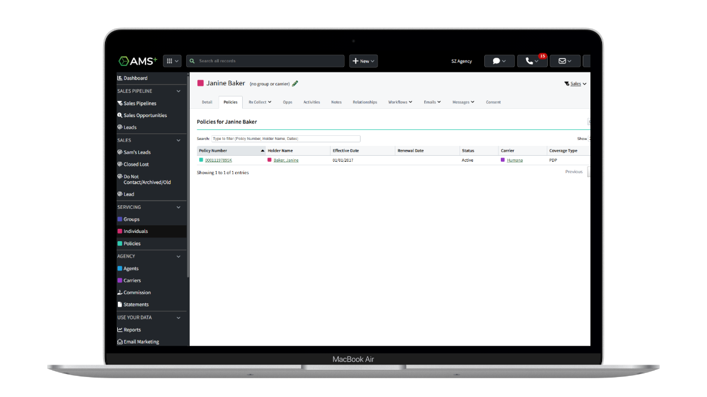
Task: Select the Sales Pipelines sidebar icon
Action: pyautogui.click(x=120, y=103)
